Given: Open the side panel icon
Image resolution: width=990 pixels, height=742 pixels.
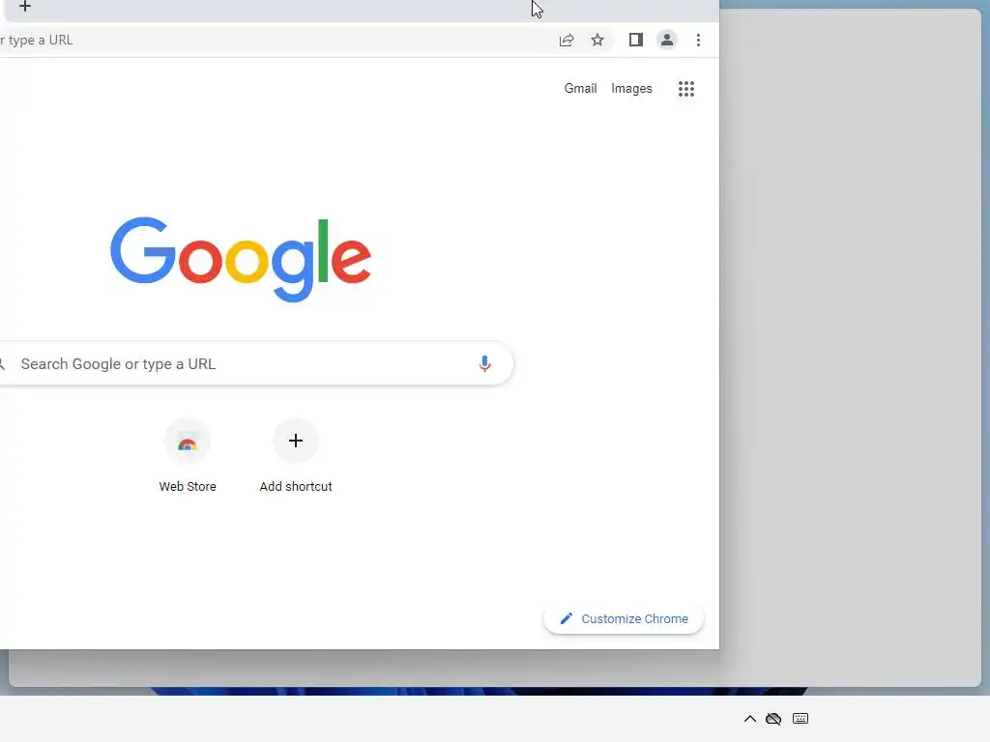Looking at the screenshot, I should (636, 41).
